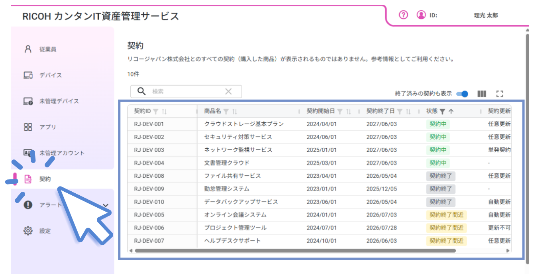Click the 商品名 column header
The width and height of the screenshot is (534, 279).
213,111
